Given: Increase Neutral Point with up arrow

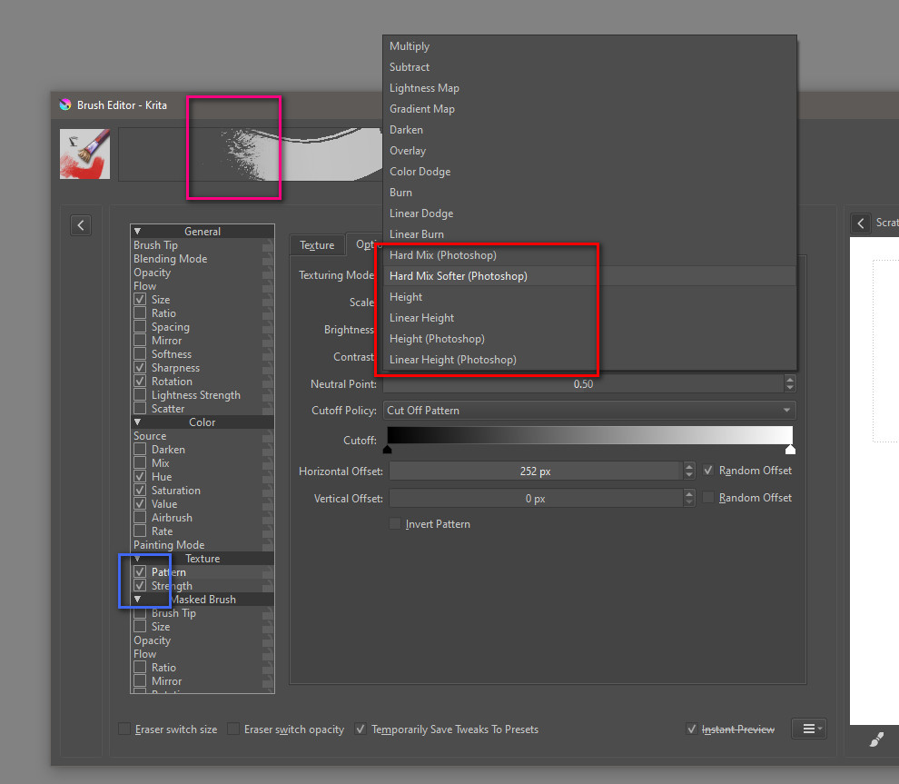Looking at the screenshot, I should coord(790,380).
